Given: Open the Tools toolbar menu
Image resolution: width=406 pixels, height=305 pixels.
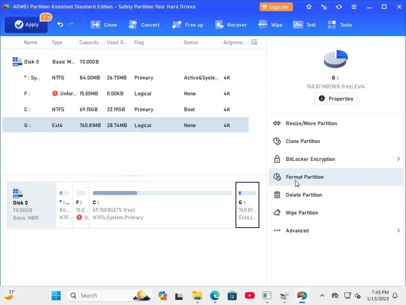Looking at the screenshot, I should coord(339,25).
